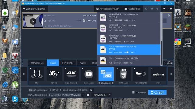Open the Skype desktop shortcut
The height and width of the screenshot is (109, 195).
click(x=15, y=100)
